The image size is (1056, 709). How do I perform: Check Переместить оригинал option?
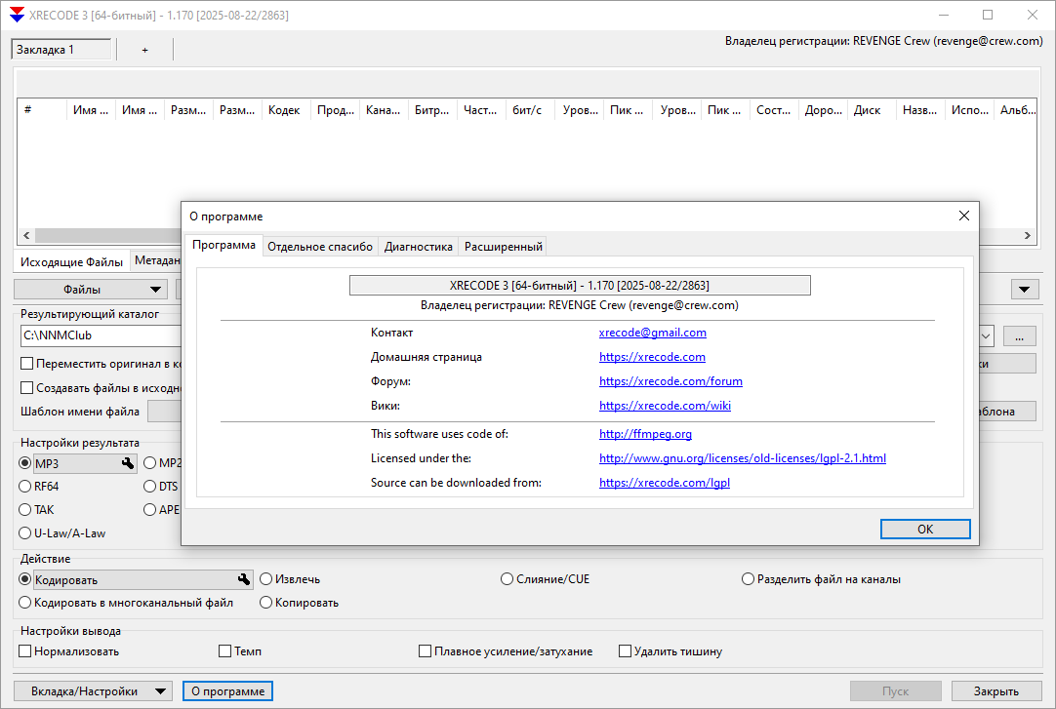pyautogui.click(x=27, y=363)
